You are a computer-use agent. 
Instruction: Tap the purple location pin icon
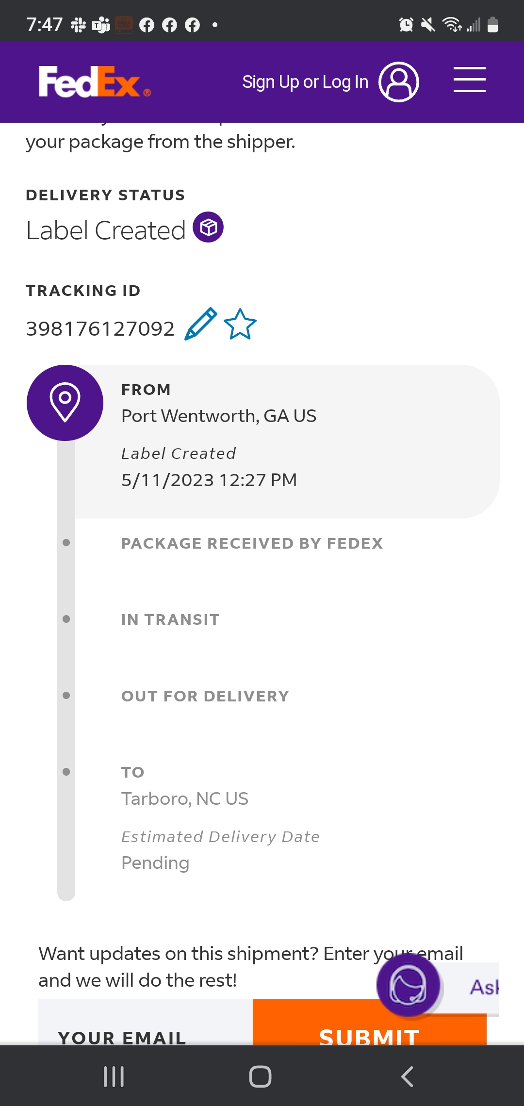click(65, 403)
